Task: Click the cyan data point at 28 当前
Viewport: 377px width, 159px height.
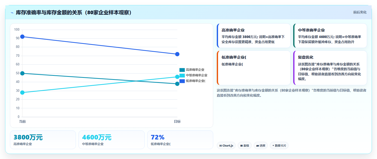Action: 22,93
